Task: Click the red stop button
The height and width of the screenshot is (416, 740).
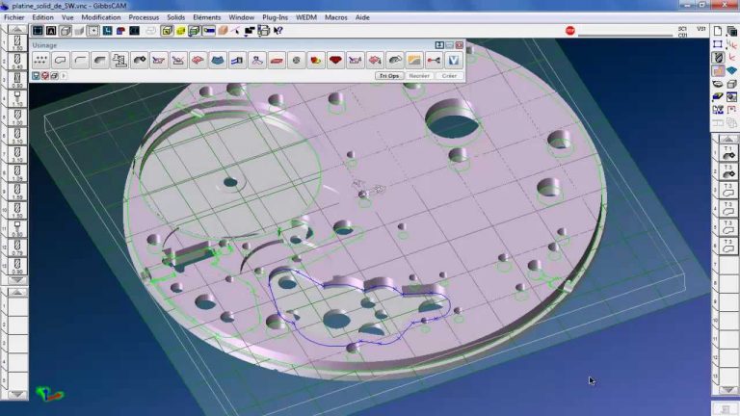Action: click(570, 31)
